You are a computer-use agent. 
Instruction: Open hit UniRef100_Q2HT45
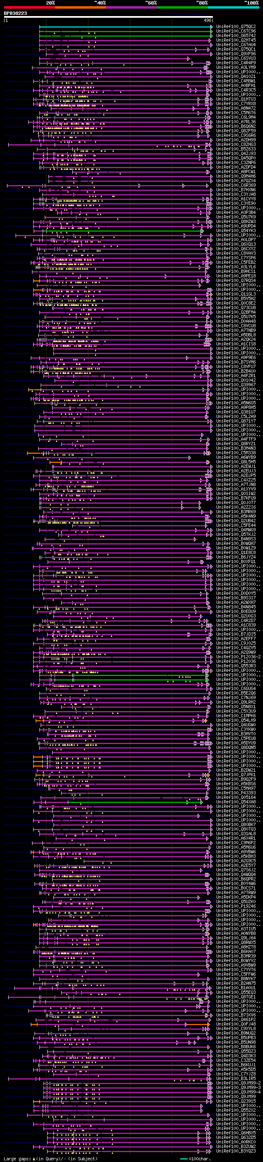[236, 40]
